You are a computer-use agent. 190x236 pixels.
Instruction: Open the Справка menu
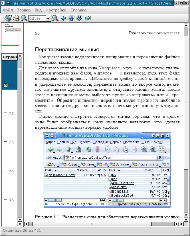click(x=78, y=10)
